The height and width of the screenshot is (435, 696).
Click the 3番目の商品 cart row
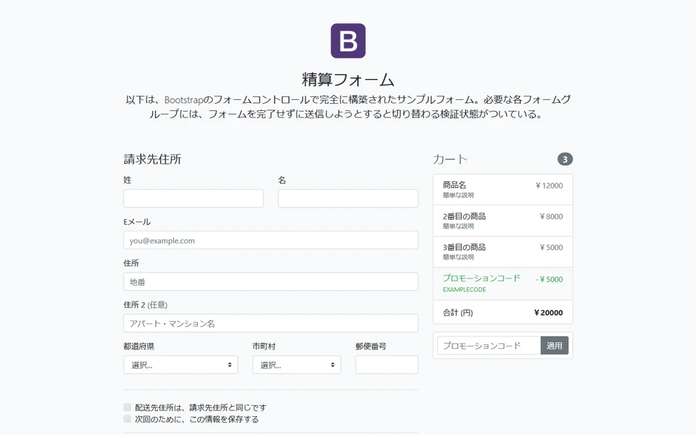coord(502,252)
